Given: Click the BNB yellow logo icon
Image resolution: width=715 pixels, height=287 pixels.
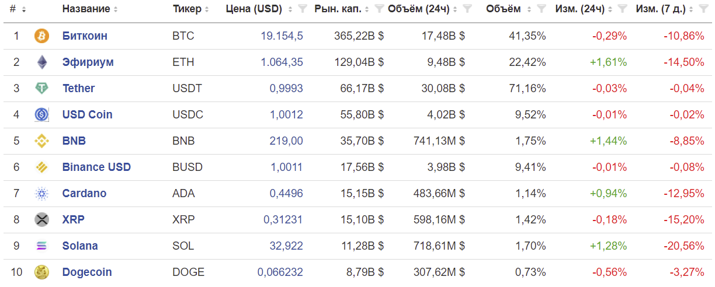Looking at the screenshot, I should point(42,141).
